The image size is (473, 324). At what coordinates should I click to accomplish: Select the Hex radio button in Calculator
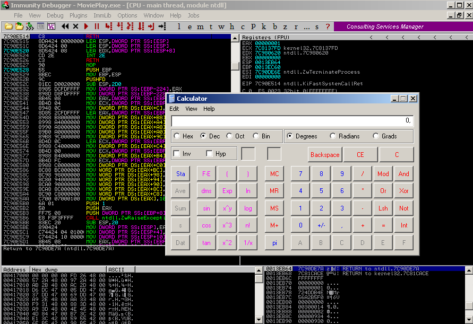click(177, 136)
